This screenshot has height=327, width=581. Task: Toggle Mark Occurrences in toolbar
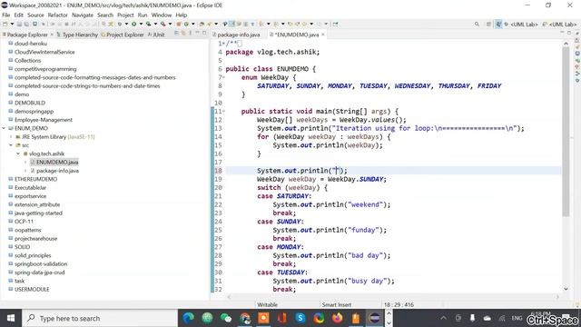pos(231,25)
